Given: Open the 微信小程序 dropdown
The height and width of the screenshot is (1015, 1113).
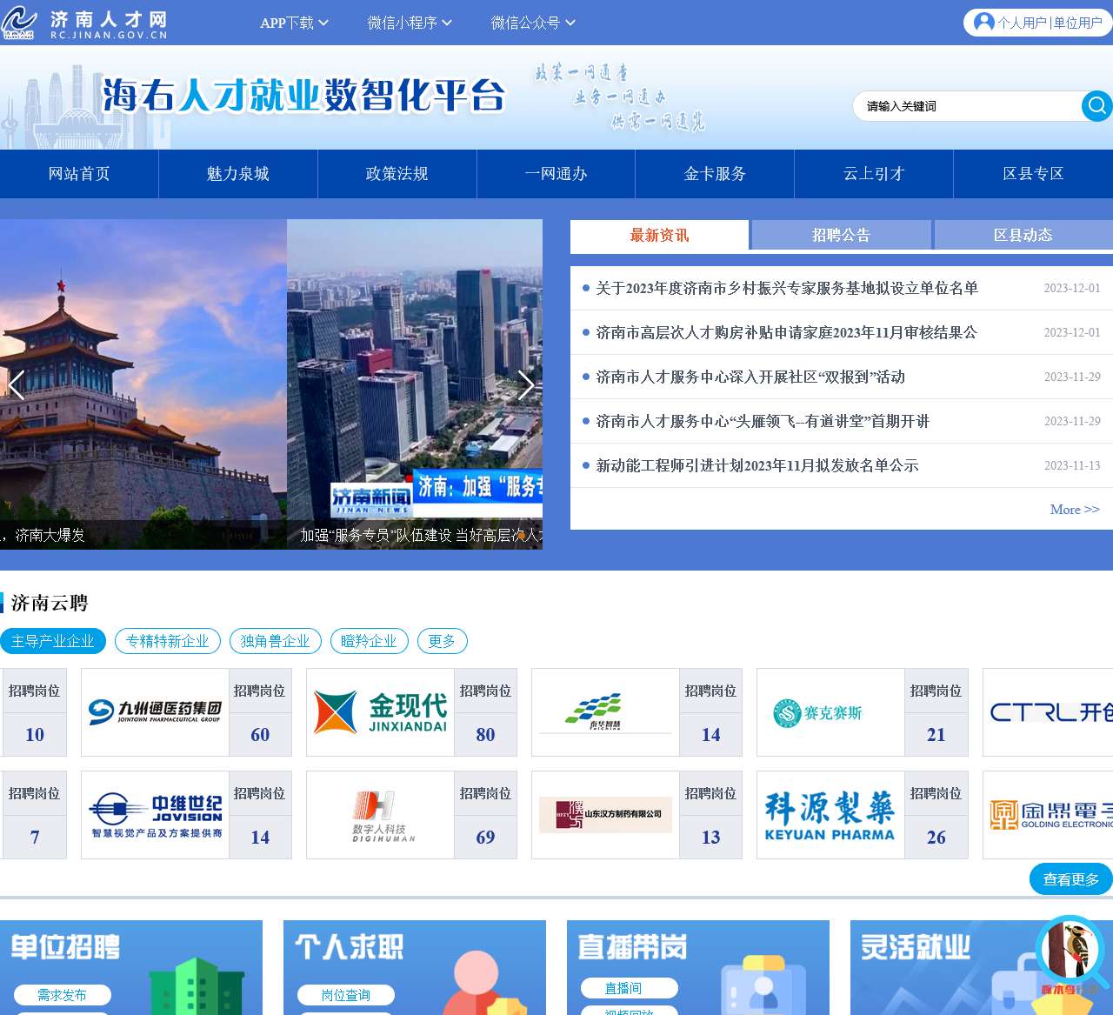Looking at the screenshot, I should point(410,23).
